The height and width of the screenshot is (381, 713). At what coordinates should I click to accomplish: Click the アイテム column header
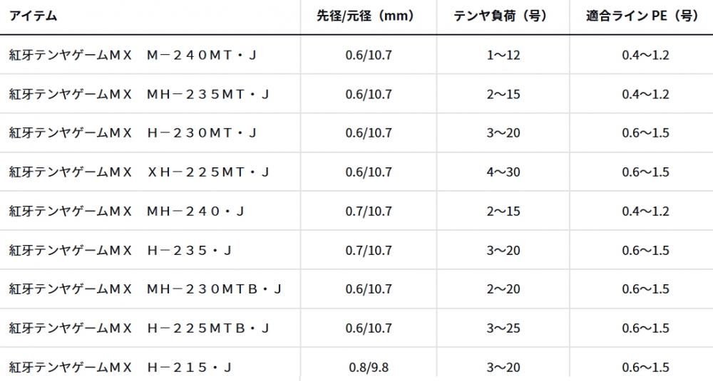33,16
